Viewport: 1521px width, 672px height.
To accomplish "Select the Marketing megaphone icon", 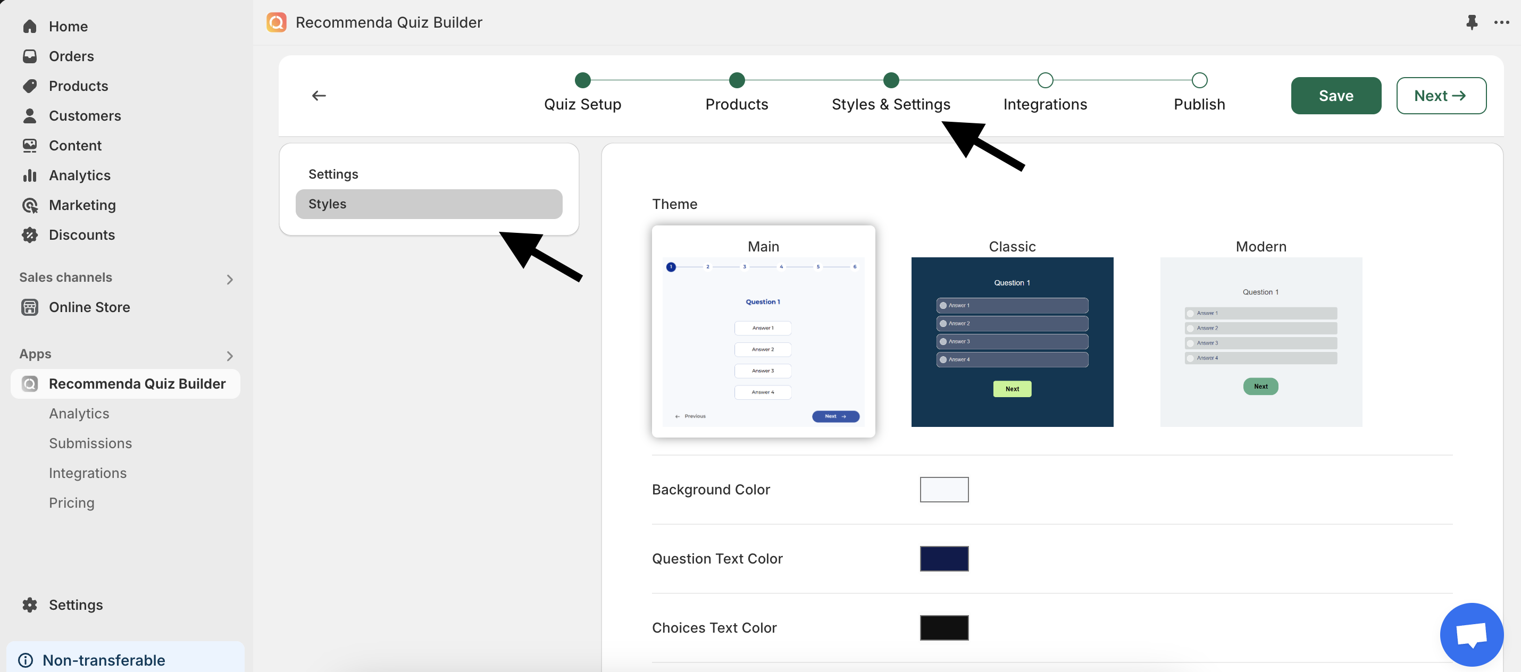I will click(x=31, y=205).
